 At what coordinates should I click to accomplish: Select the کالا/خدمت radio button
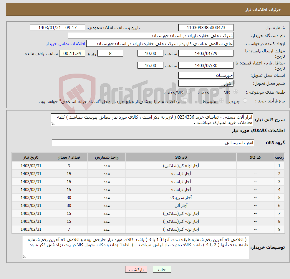pos(188,92)
